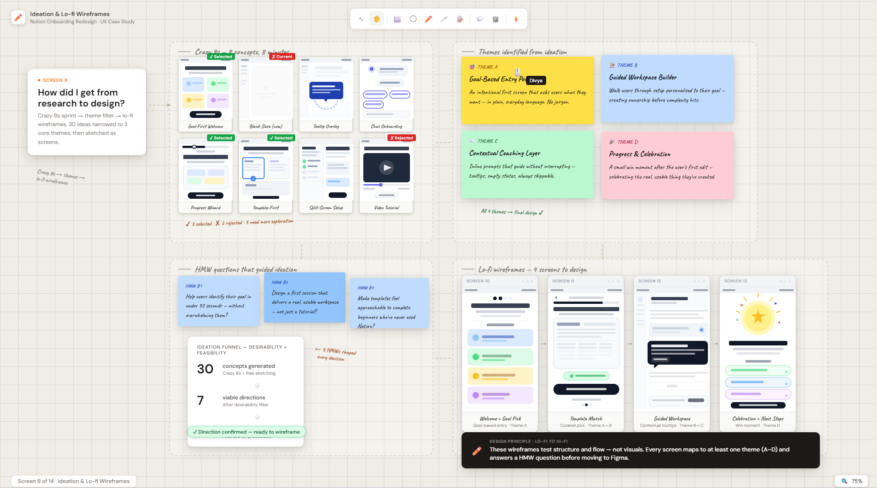This screenshot has width=877, height=488.
Task: Click '3 HMWs shaped every decision' annotation
Action: point(336,354)
